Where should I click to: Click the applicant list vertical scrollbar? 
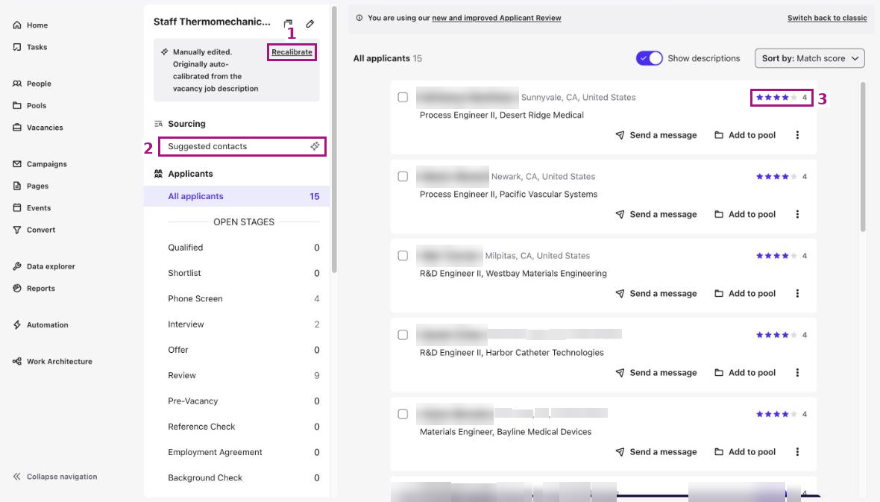point(863,157)
